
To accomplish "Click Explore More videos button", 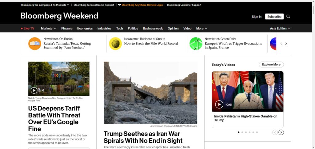I will (x=271, y=65).
